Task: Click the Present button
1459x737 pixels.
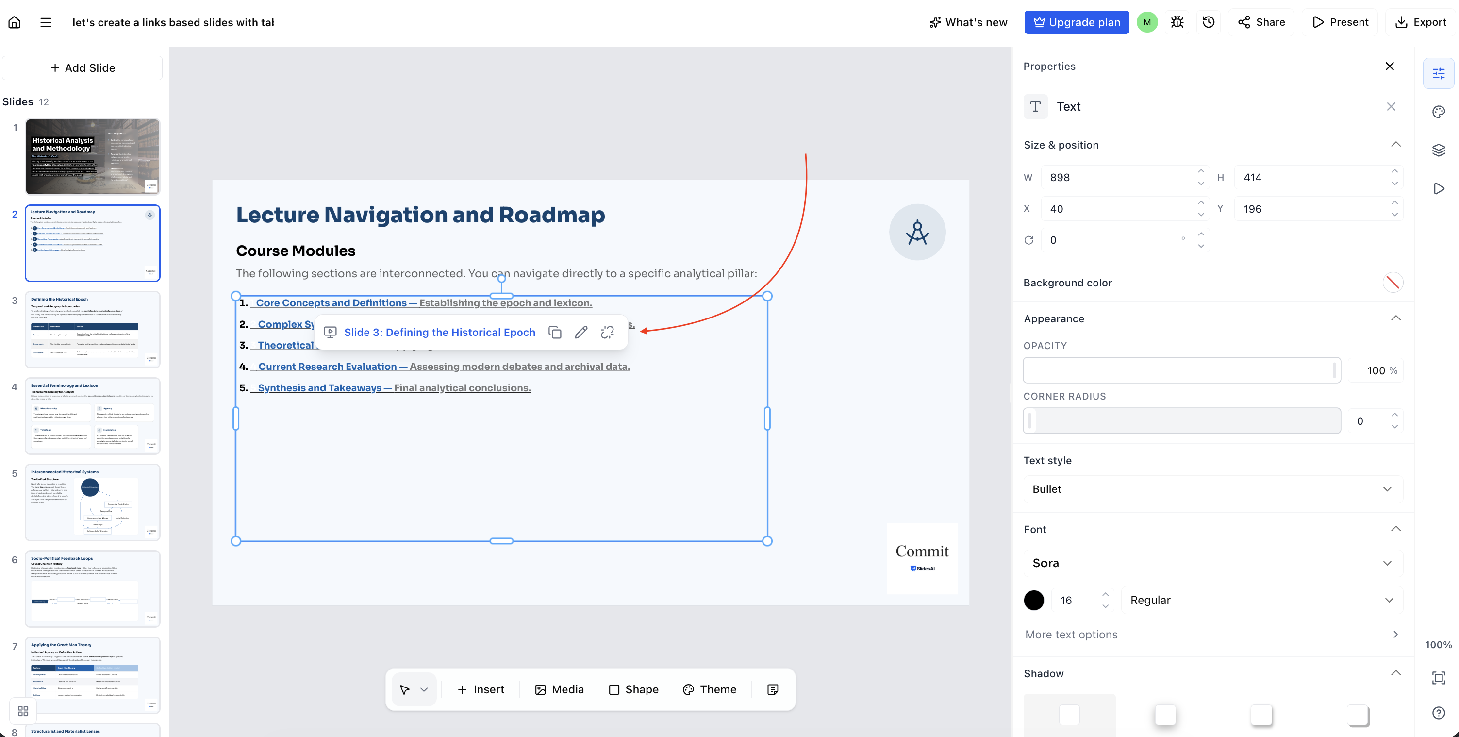Action: (1340, 22)
